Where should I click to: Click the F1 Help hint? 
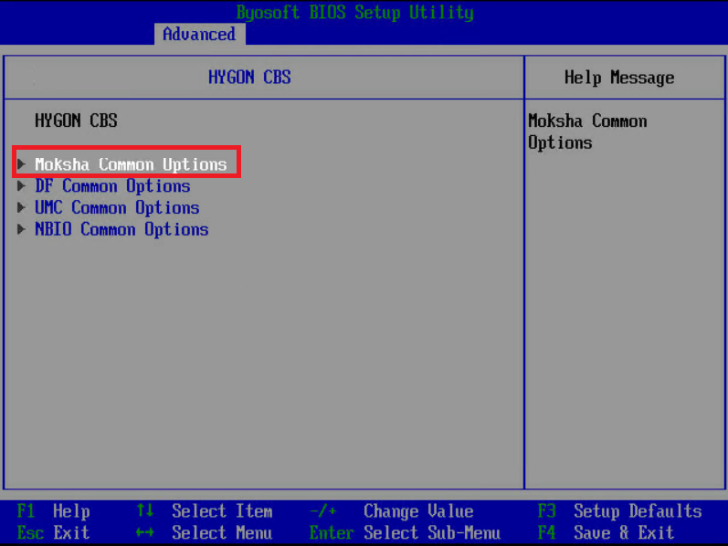pyautogui.click(x=53, y=511)
